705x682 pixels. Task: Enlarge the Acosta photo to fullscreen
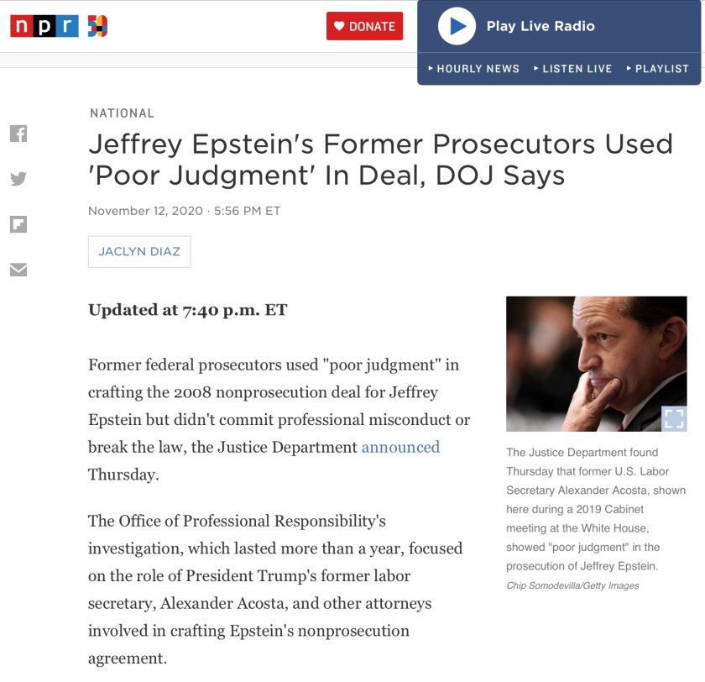point(673,418)
